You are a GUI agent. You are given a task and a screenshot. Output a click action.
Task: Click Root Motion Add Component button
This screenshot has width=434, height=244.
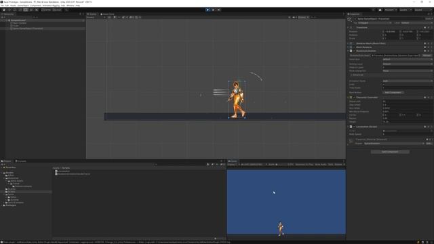click(x=393, y=92)
